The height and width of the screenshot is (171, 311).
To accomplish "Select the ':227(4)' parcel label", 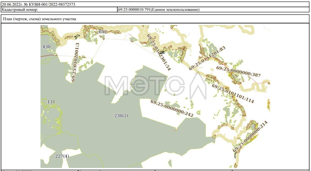I will click(61, 156).
